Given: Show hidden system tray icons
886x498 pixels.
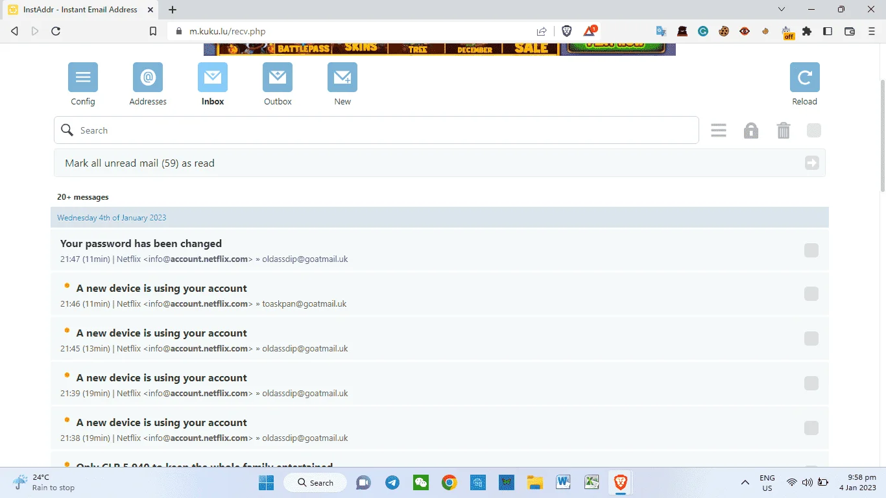Looking at the screenshot, I should click(745, 482).
